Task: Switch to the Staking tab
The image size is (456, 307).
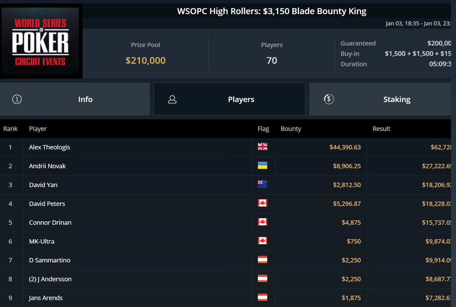Action: [x=396, y=100]
